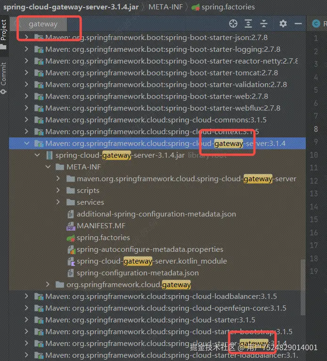Select spring-cloud-gateway-server.kotlin_module file
Image resolution: width=327 pixels, height=361 pixels.
pyautogui.click(x=152, y=261)
